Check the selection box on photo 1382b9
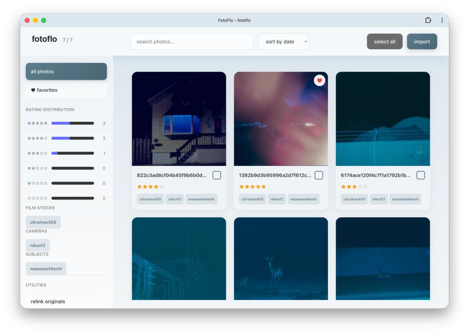Viewport: 469px width, 335px height. click(x=318, y=175)
